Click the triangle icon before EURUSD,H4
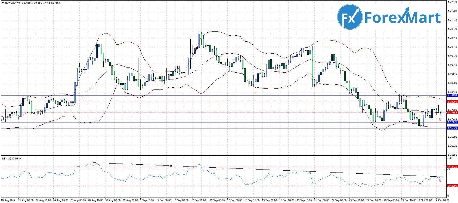 click(x=3, y=3)
